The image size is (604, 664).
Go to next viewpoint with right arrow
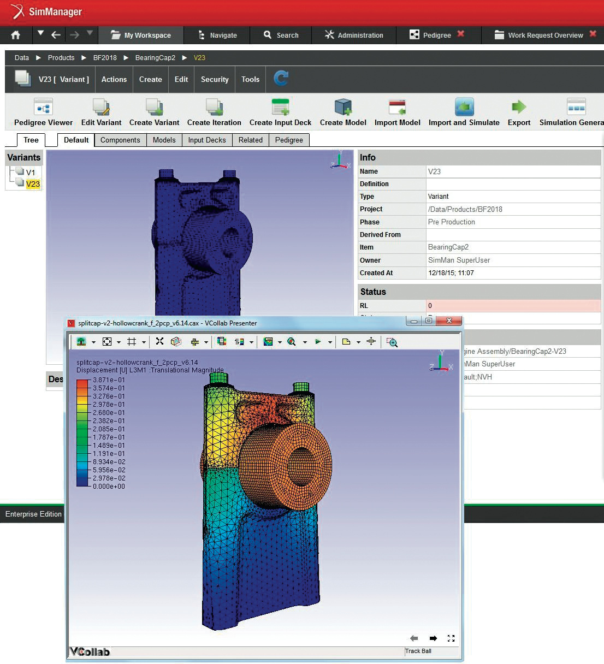433,638
